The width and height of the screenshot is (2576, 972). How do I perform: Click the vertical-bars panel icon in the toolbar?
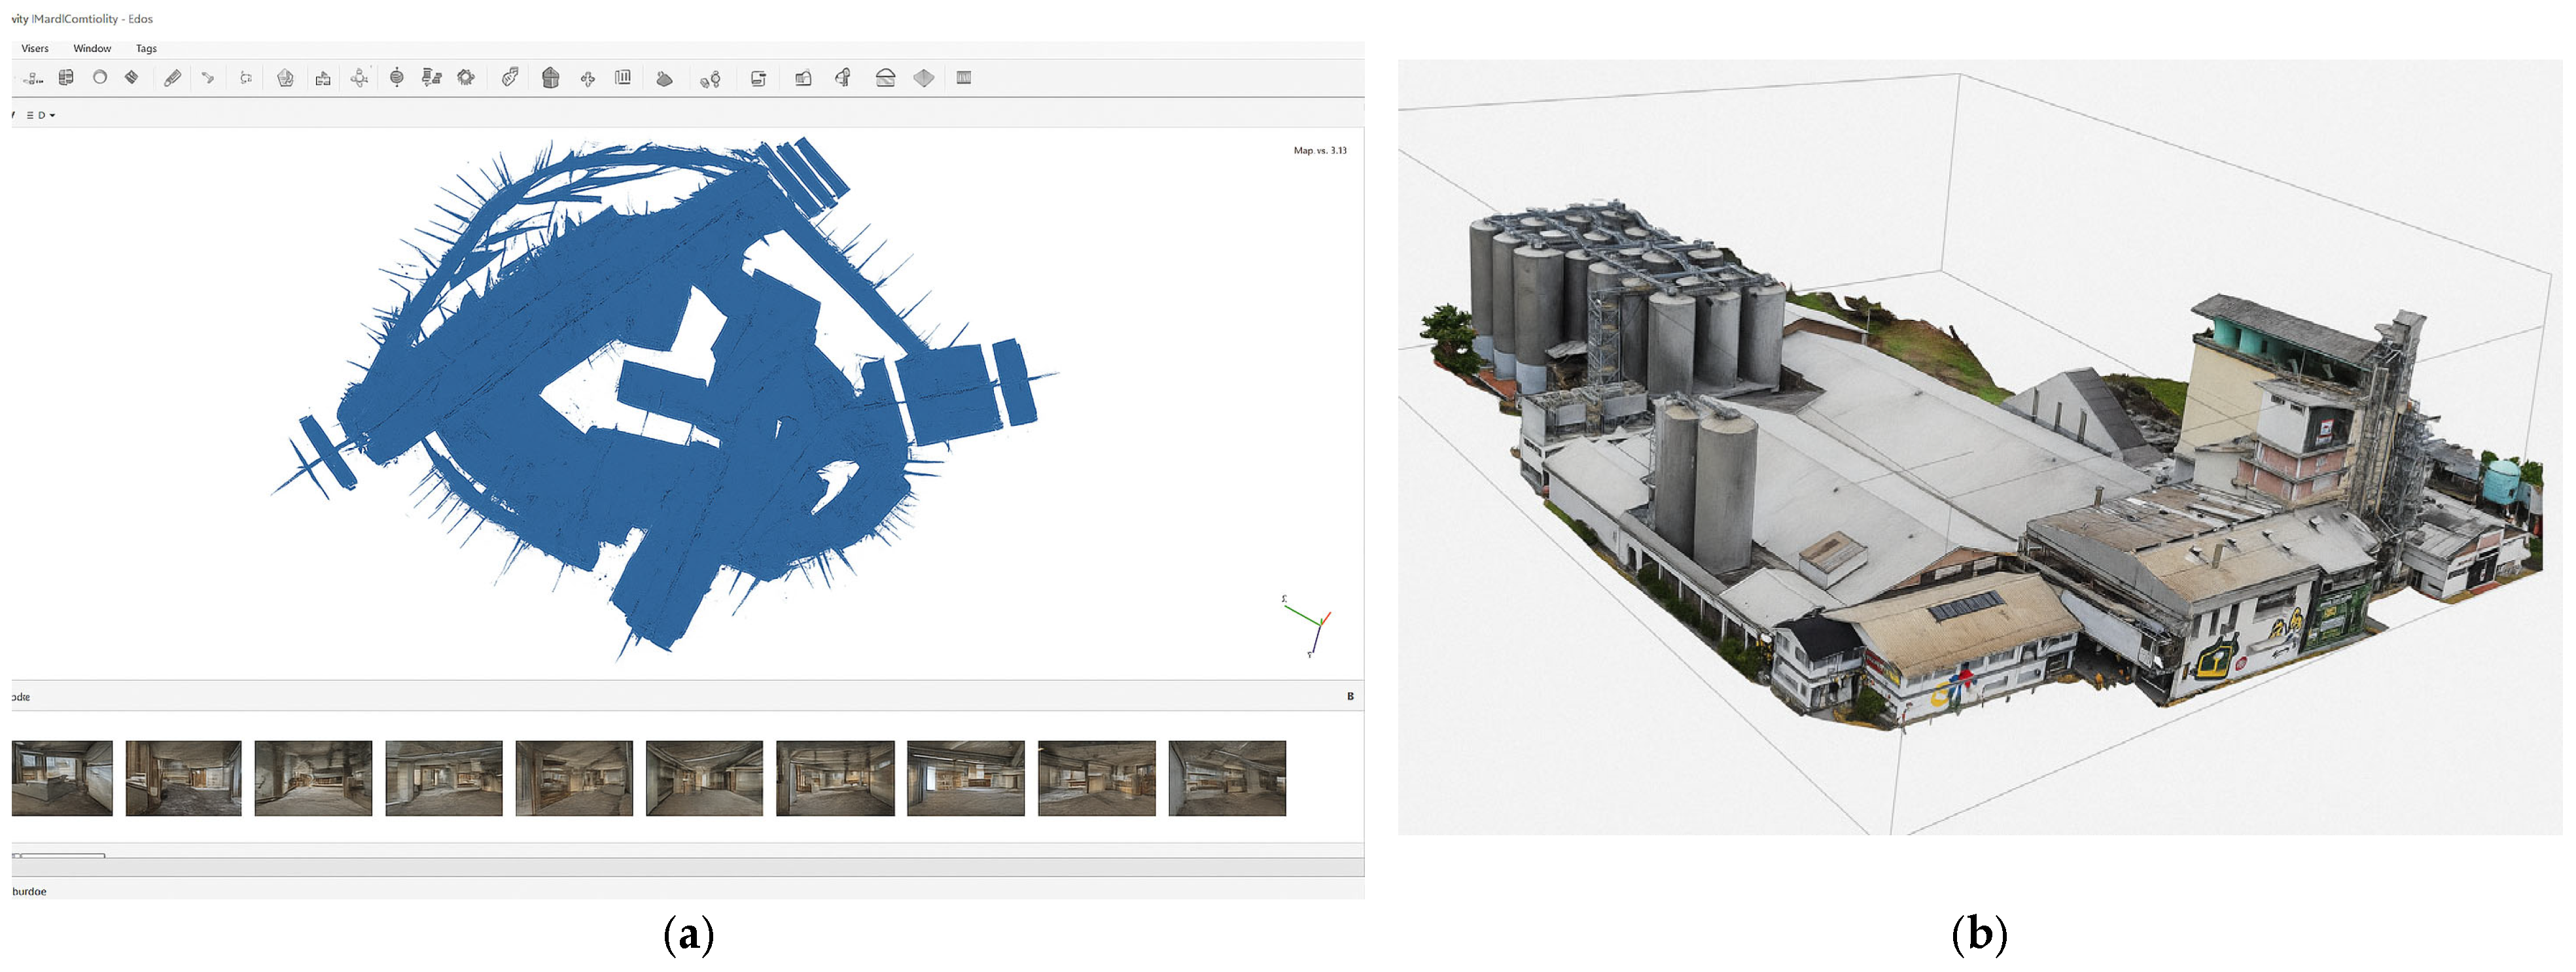[x=623, y=77]
